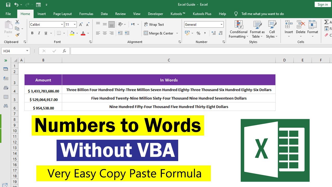332x187 pixels.
Task: Open Fill Color dropdown arrow
Action: (x=77, y=33)
